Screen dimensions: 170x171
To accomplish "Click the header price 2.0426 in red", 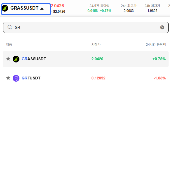I will (x=57, y=6).
